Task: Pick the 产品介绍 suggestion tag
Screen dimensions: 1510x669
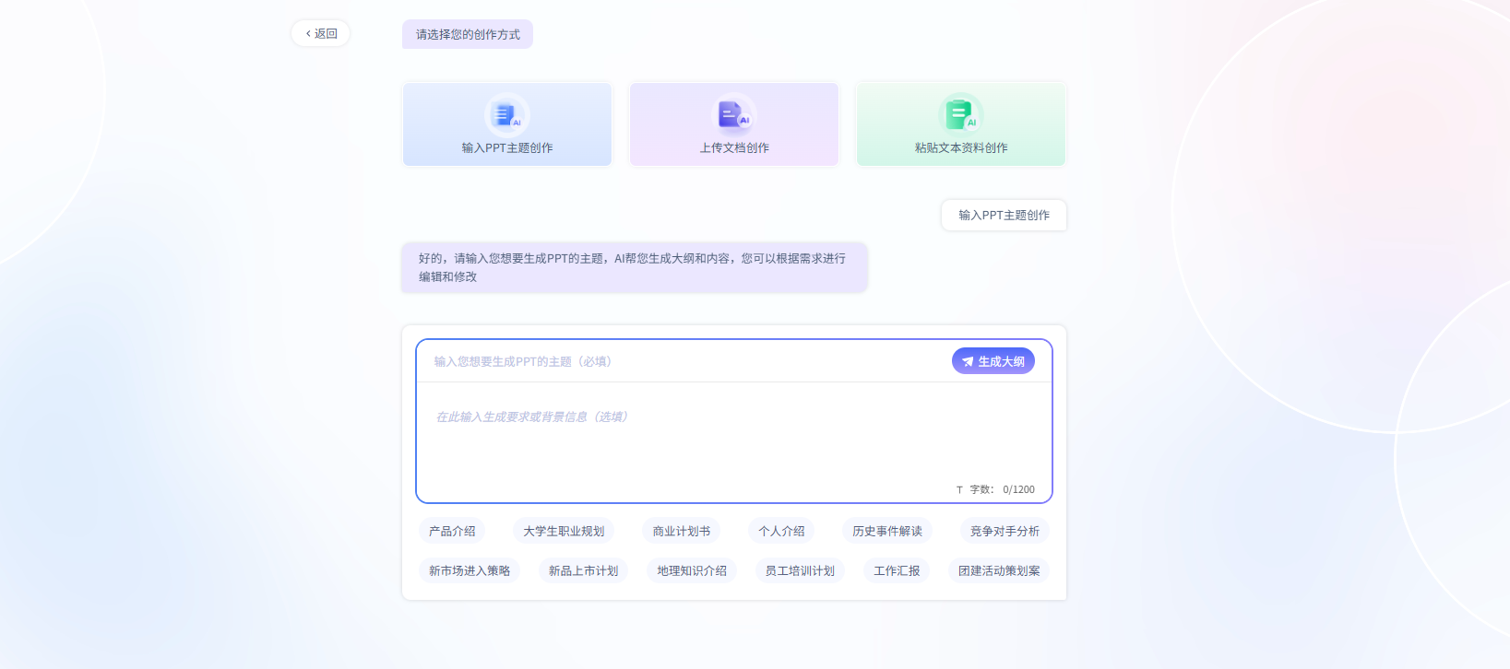Action: (x=452, y=531)
